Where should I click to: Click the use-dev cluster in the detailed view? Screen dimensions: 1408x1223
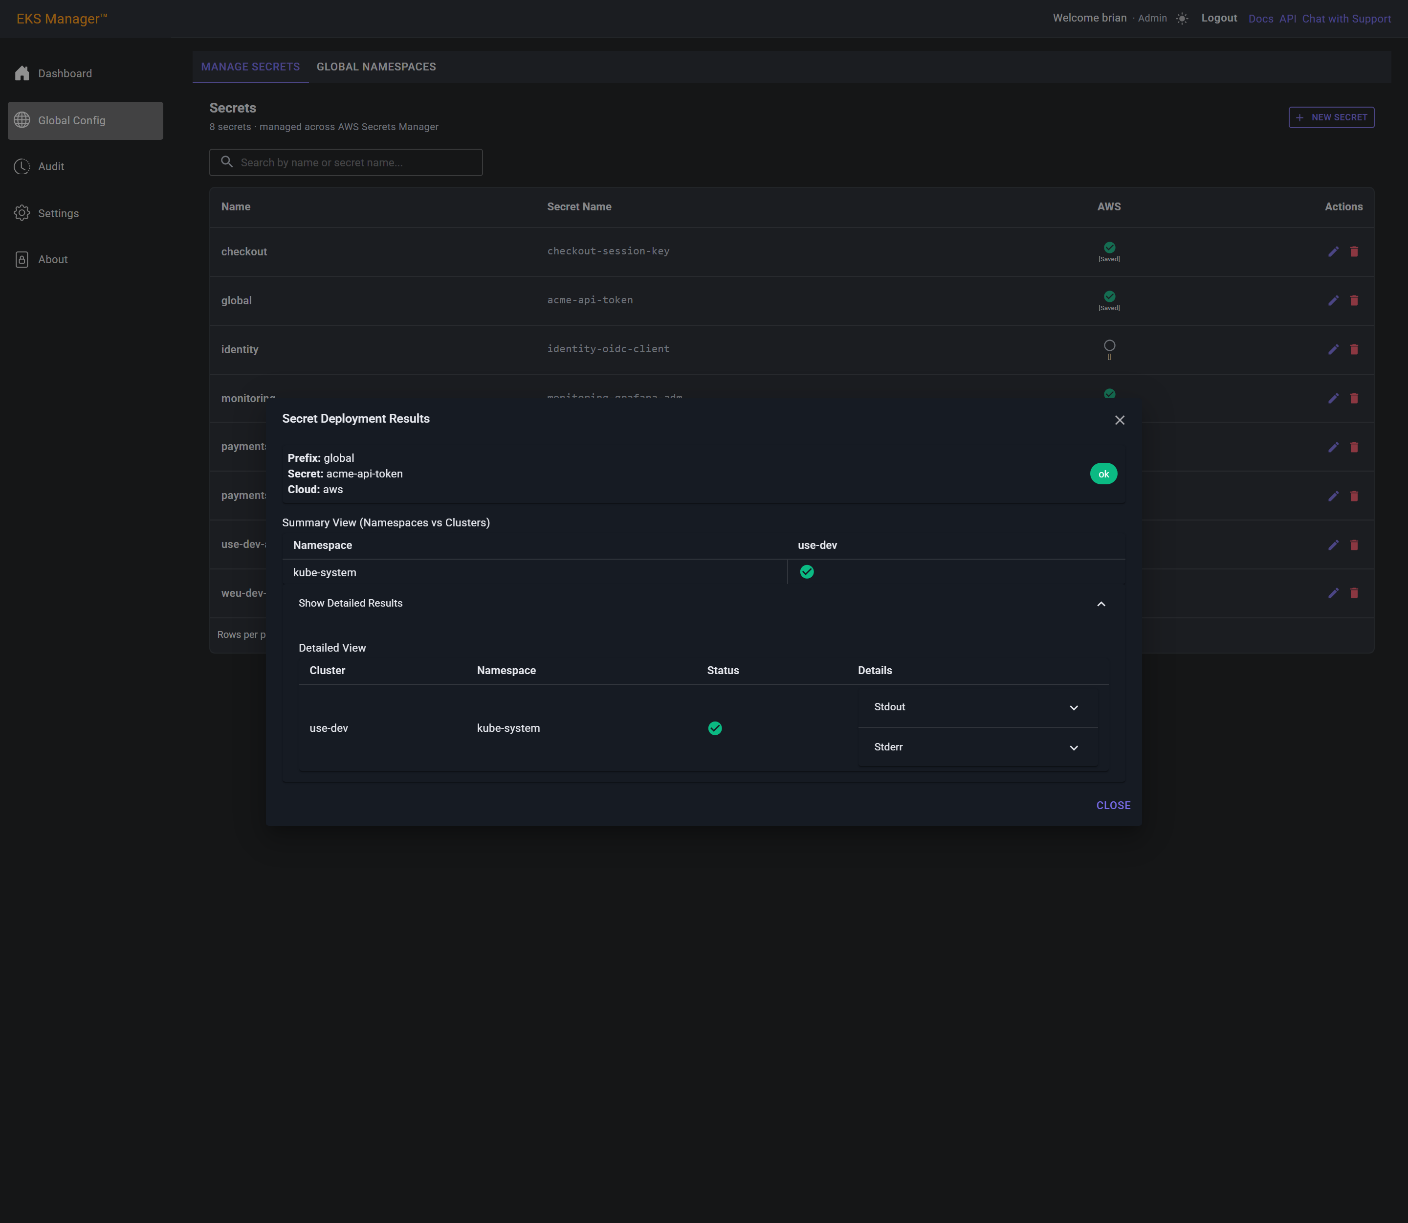(329, 728)
